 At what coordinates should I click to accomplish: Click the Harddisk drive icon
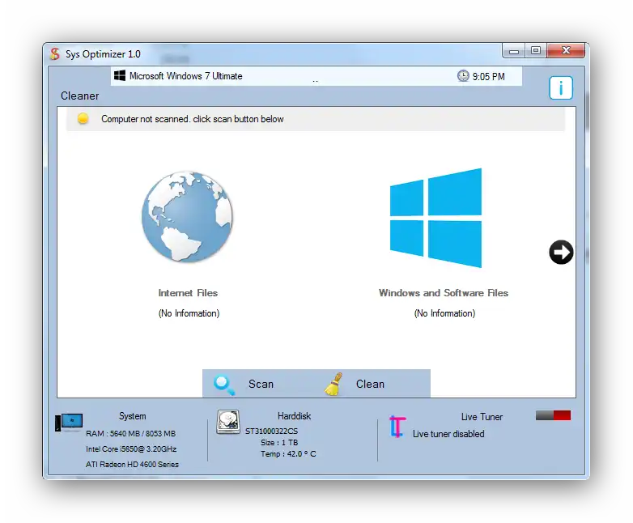pos(228,422)
